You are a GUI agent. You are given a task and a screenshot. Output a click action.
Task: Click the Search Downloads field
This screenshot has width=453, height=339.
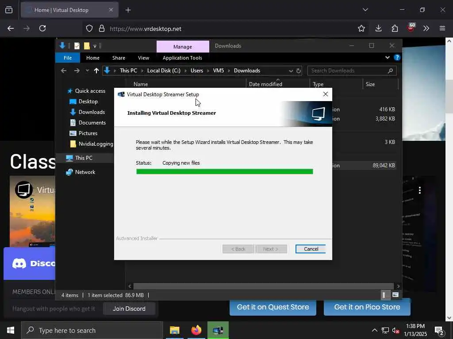point(352,71)
